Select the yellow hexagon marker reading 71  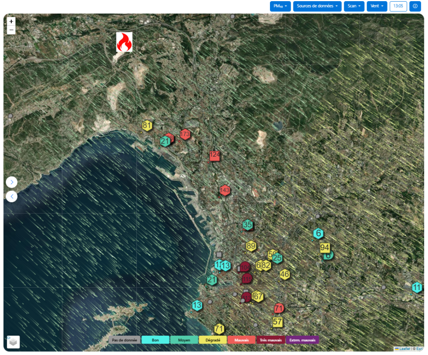pos(219,329)
